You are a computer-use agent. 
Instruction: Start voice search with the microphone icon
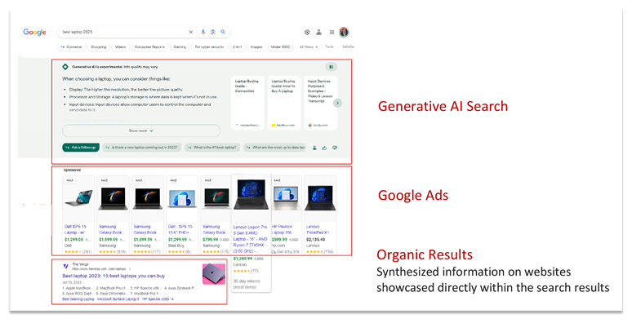[x=203, y=32]
